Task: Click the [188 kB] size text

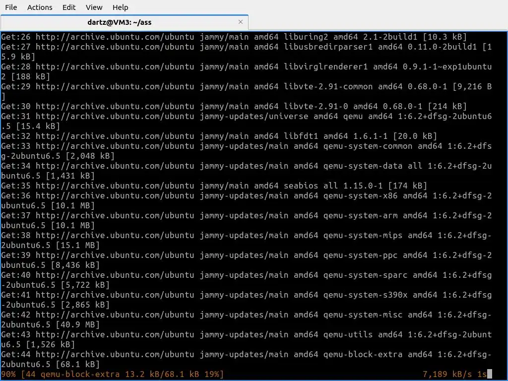Action: click(x=30, y=76)
